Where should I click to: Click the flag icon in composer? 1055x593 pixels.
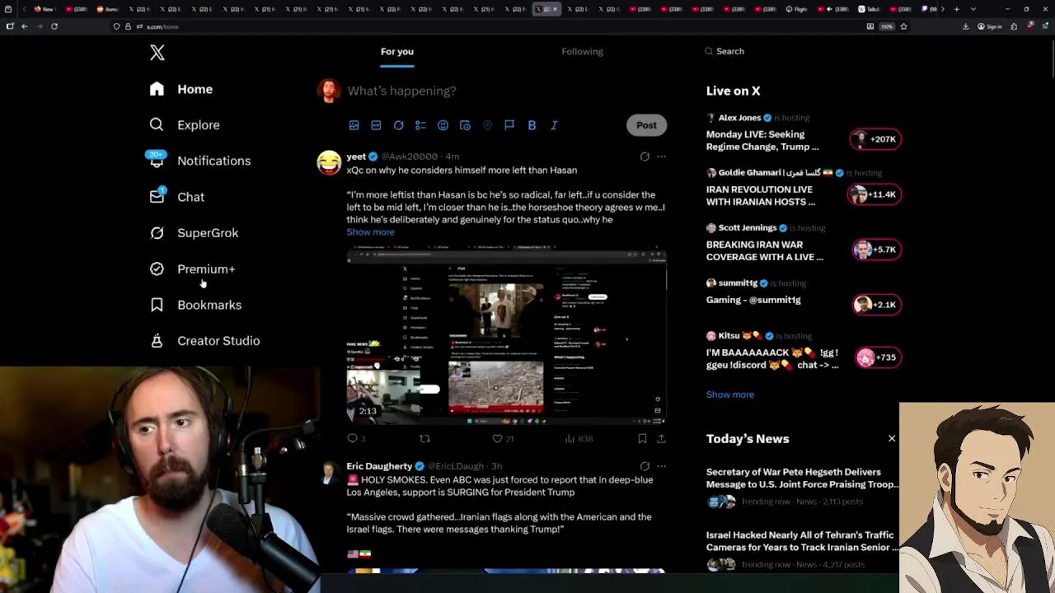[x=509, y=125]
